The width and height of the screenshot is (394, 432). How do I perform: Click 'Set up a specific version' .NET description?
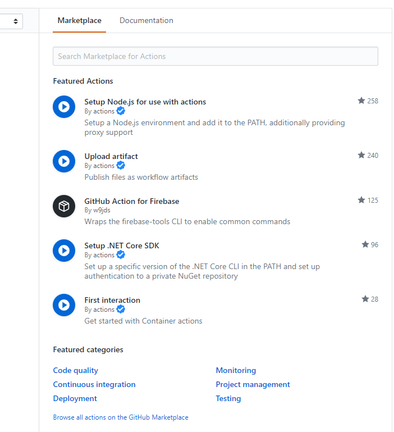(202, 271)
